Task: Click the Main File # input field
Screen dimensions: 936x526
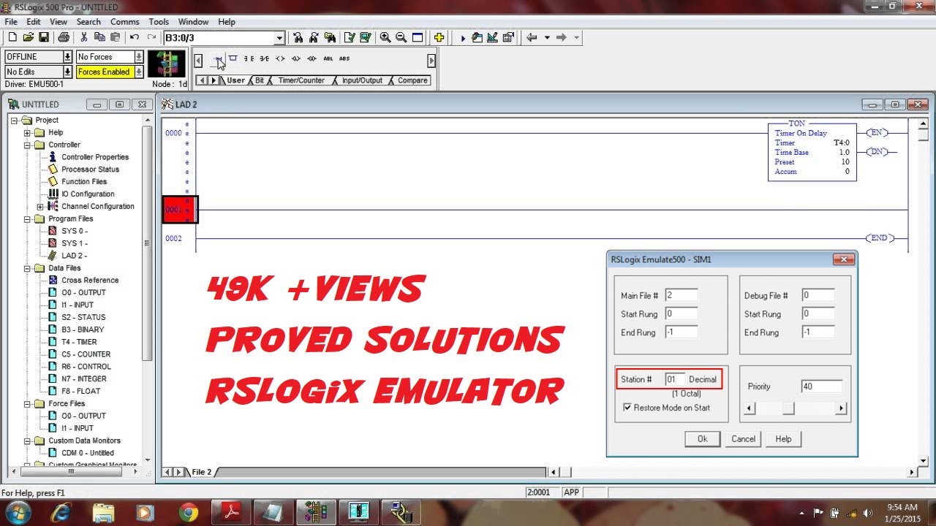Action: coord(681,295)
